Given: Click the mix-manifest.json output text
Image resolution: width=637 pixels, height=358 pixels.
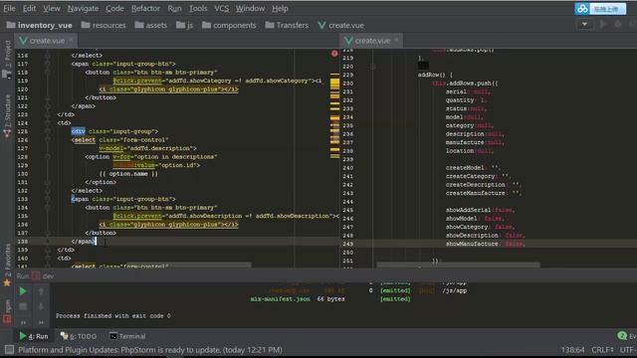Looking at the screenshot, I should pos(280,299).
